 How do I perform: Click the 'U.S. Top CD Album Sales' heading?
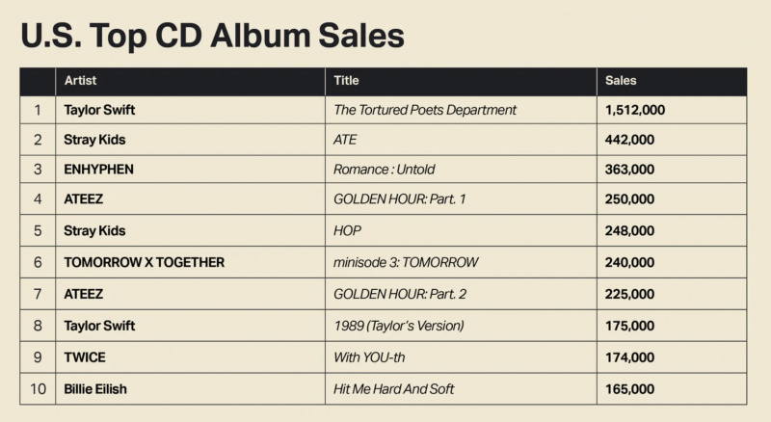[212, 36]
